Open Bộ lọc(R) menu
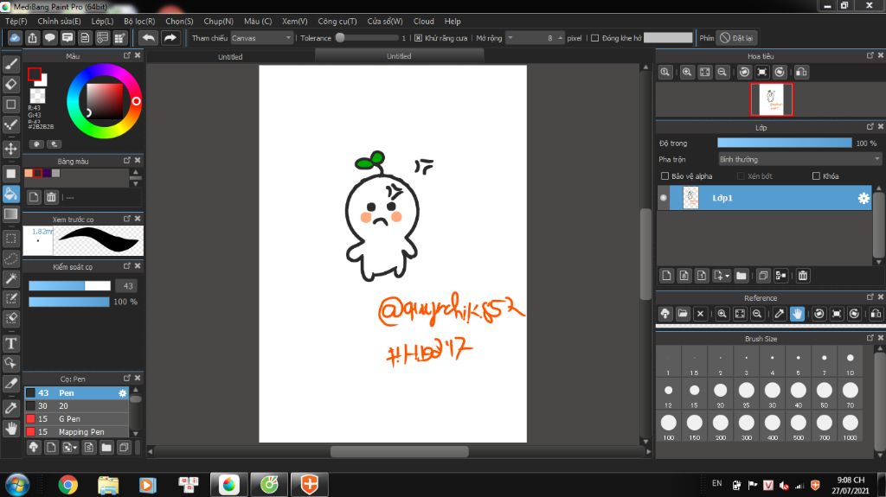This screenshot has width=886, height=497. (139, 21)
